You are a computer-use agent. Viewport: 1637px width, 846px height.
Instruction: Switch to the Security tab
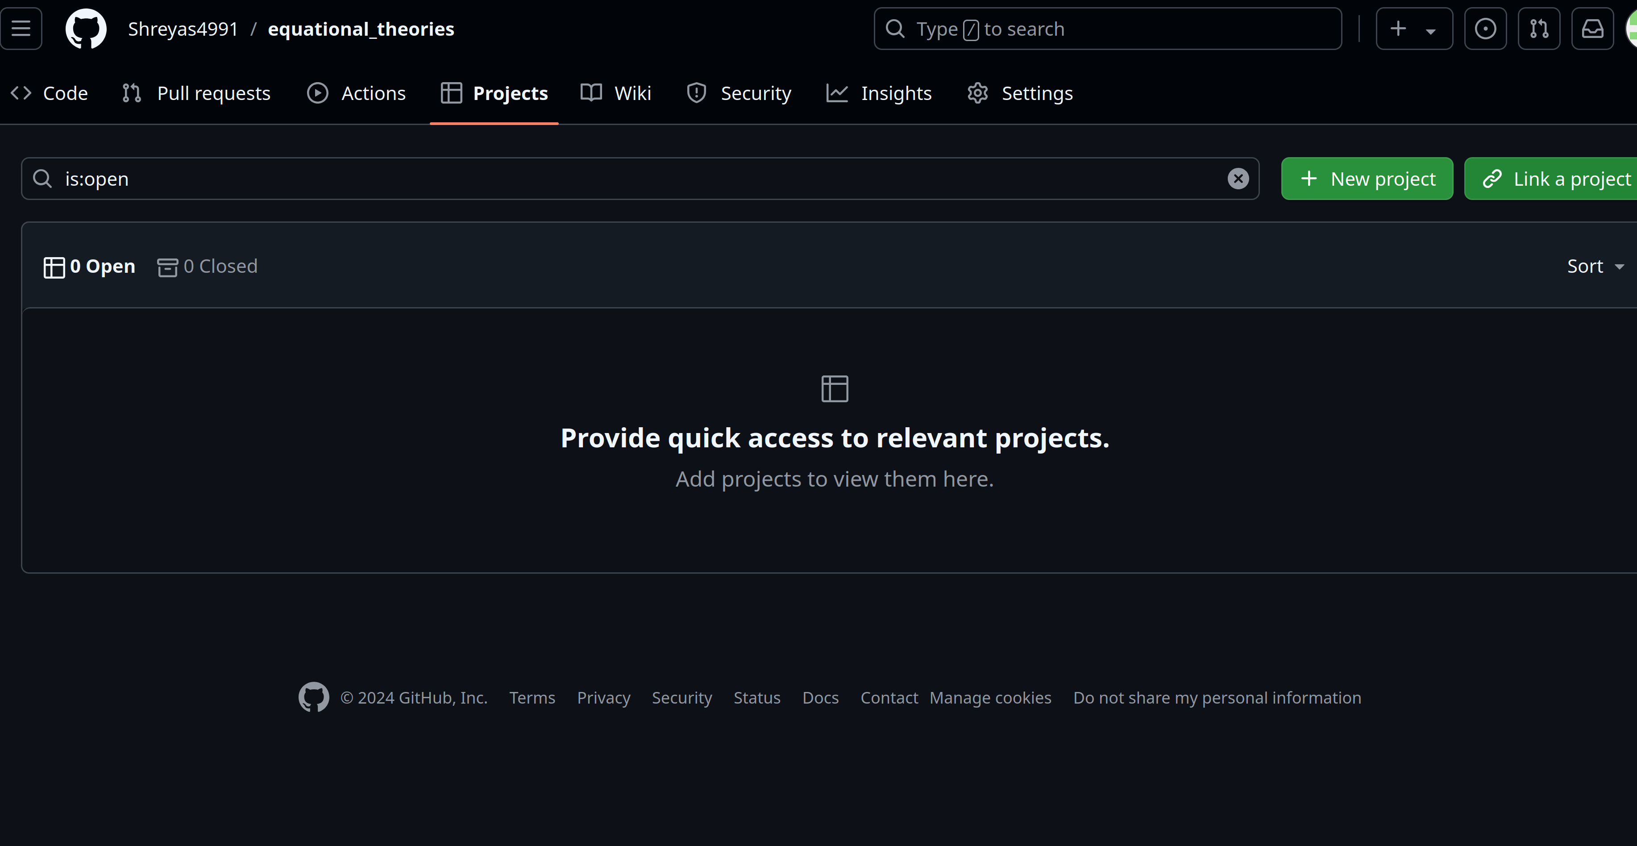click(739, 93)
